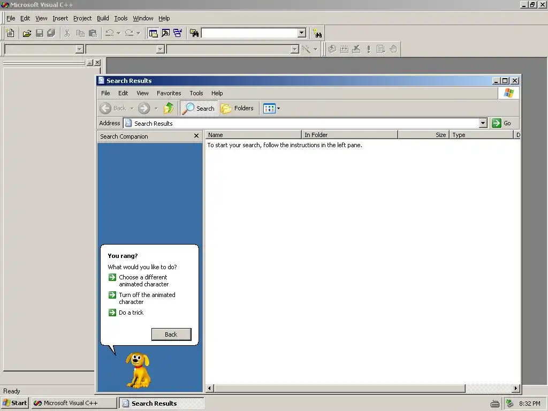The image size is (548, 411).
Task: Click the Up folder icon in Search Results
Action: [169, 108]
